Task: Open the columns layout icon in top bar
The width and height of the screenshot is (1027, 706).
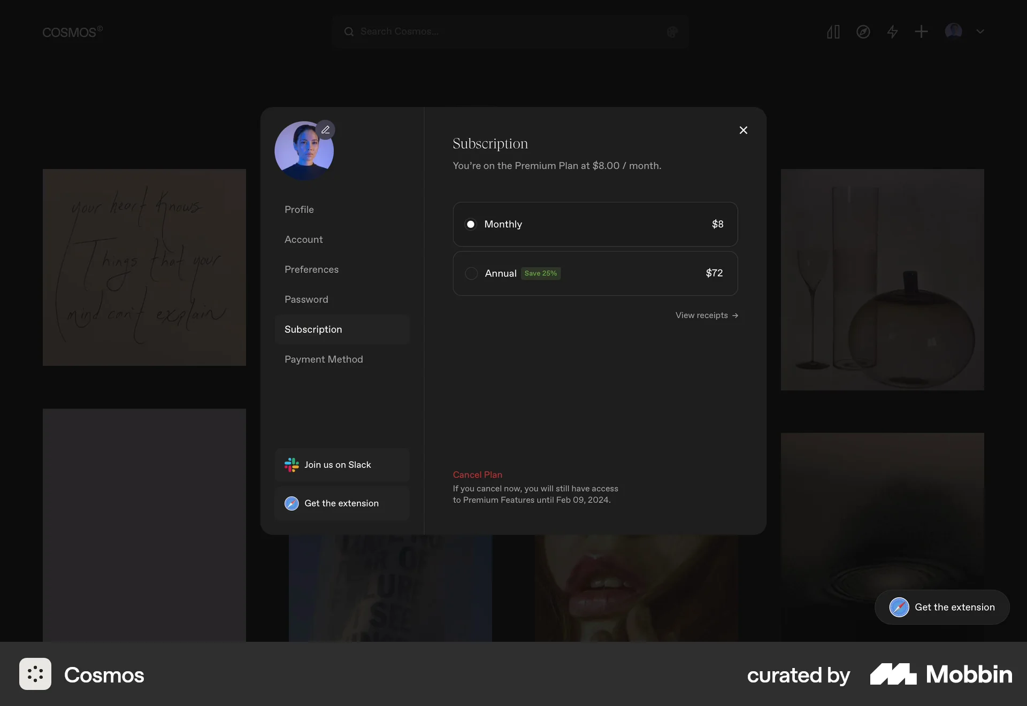Action: point(833,32)
